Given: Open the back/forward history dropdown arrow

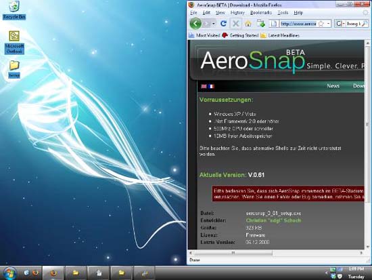Looking at the screenshot, I should (x=214, y=24).
